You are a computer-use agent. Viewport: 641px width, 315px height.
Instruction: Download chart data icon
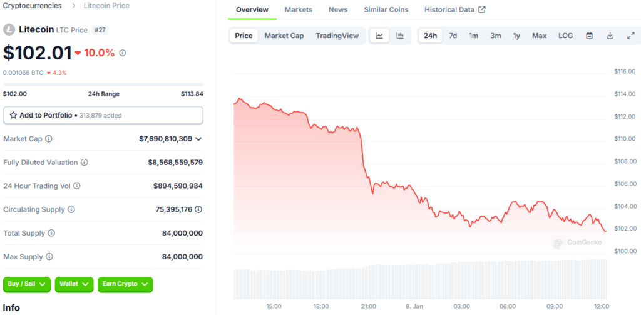tap(610, 36)
